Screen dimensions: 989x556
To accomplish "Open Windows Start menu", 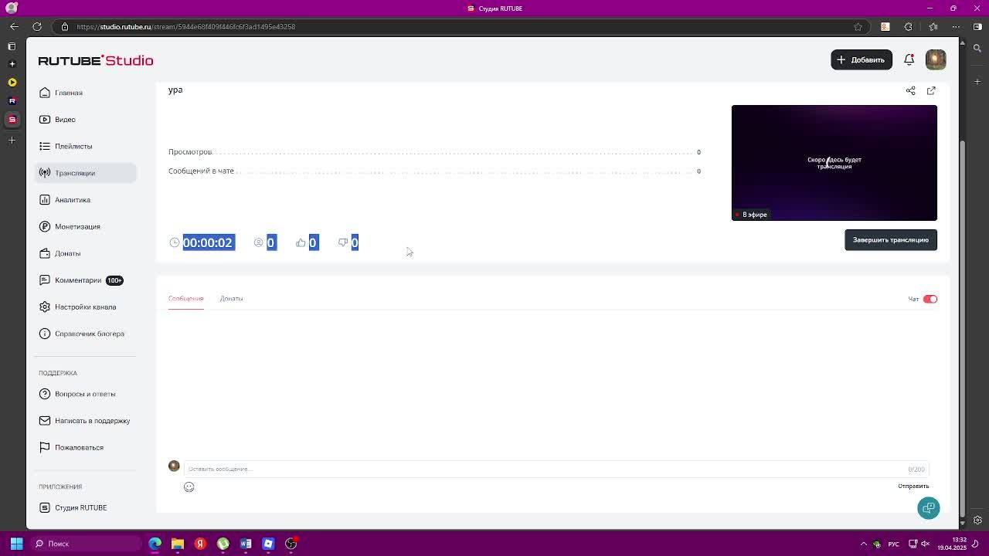I will 16,544.
